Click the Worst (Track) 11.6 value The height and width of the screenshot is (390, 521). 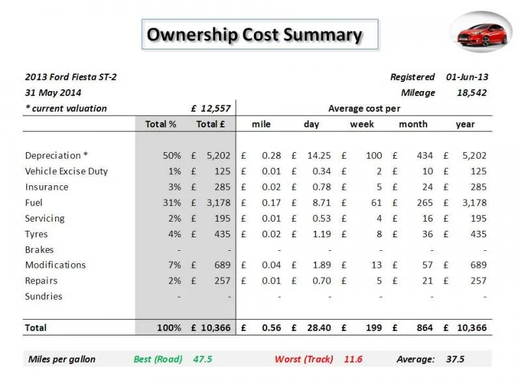(x=353, y=359)
